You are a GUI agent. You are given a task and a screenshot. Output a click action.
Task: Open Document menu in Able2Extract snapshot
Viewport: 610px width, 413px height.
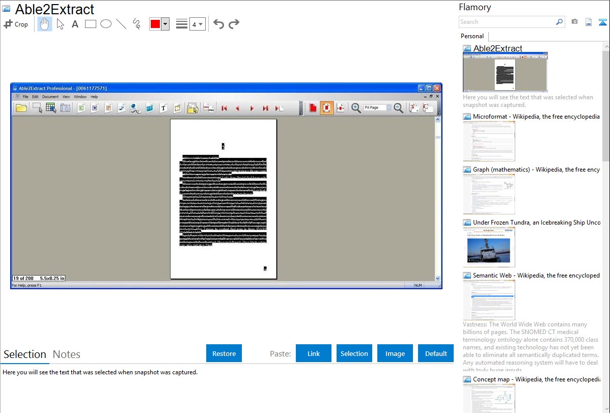click(50, 97)
